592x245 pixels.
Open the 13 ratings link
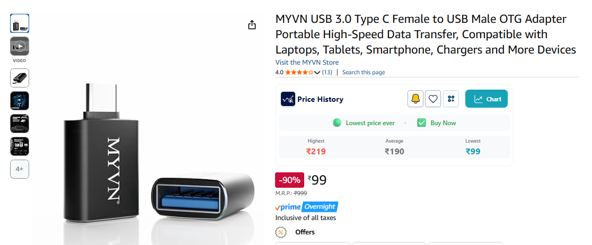327,73
